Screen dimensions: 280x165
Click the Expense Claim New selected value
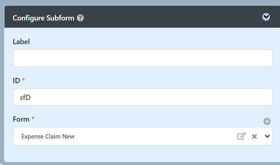(48, 136)
